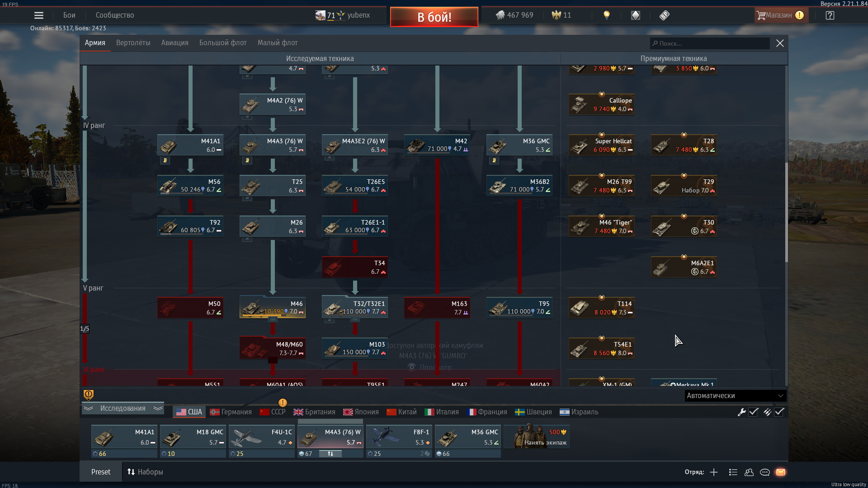This screenshot has width=868, height=488.
Task: Expand the Исследования panel button
Action: coord(123,408)
